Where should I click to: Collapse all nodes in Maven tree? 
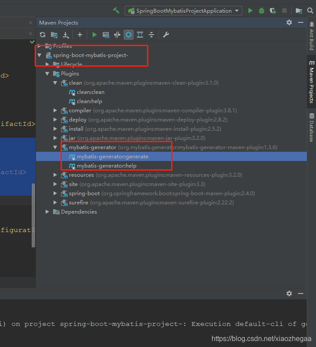[x=151, y=35]
